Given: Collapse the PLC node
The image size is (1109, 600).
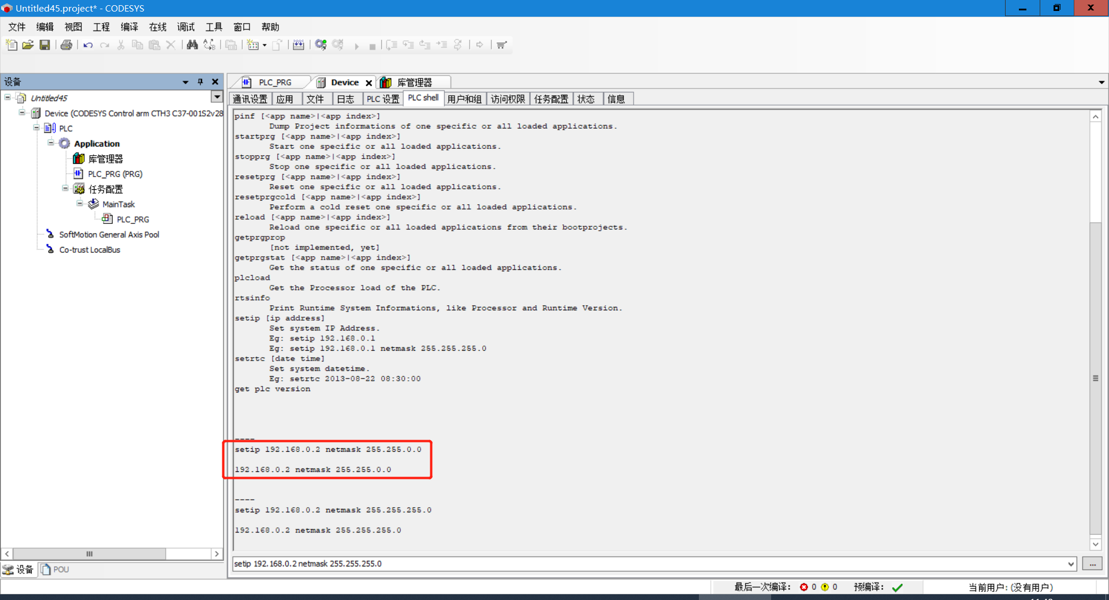Looking at the screenshot, I should (36, 127).
